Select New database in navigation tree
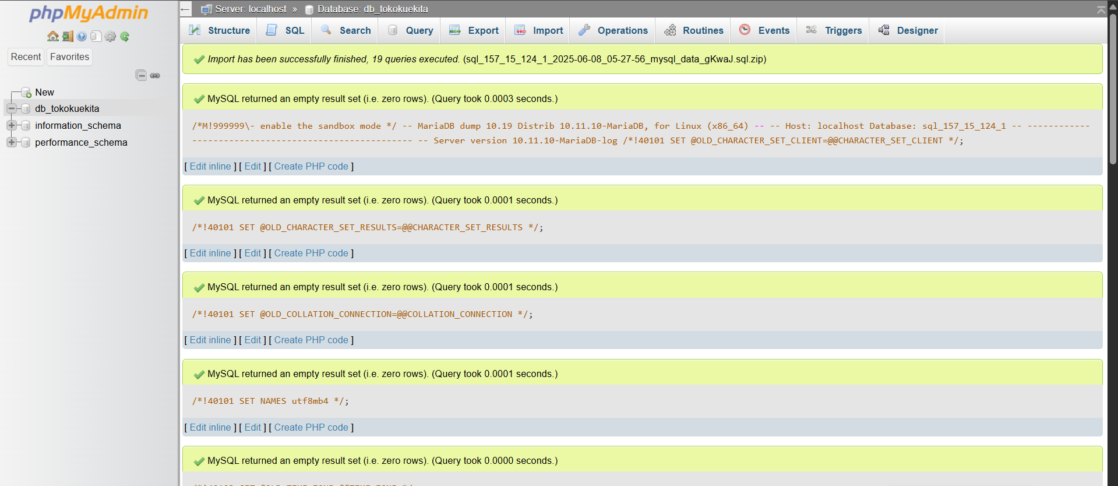Screen dimensions: 1118x486 pyautogui.click(x=44, y=92)
